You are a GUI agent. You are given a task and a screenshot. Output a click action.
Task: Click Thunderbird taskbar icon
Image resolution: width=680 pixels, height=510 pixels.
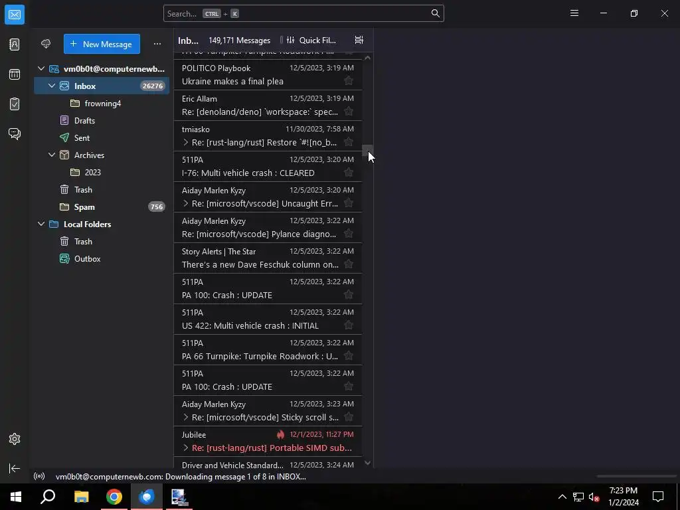(147, 497)
